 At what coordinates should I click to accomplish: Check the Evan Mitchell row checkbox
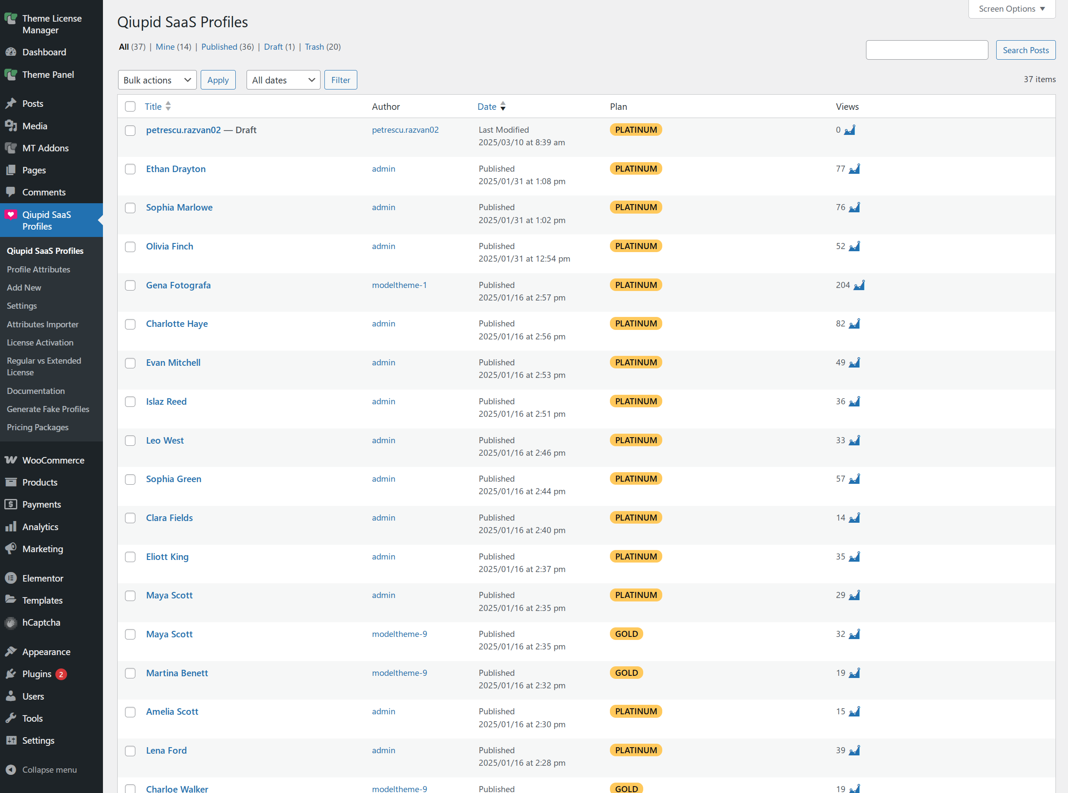point(130,363)
